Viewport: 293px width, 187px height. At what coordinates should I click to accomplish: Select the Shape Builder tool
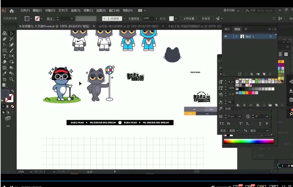(x=11, y=62)
